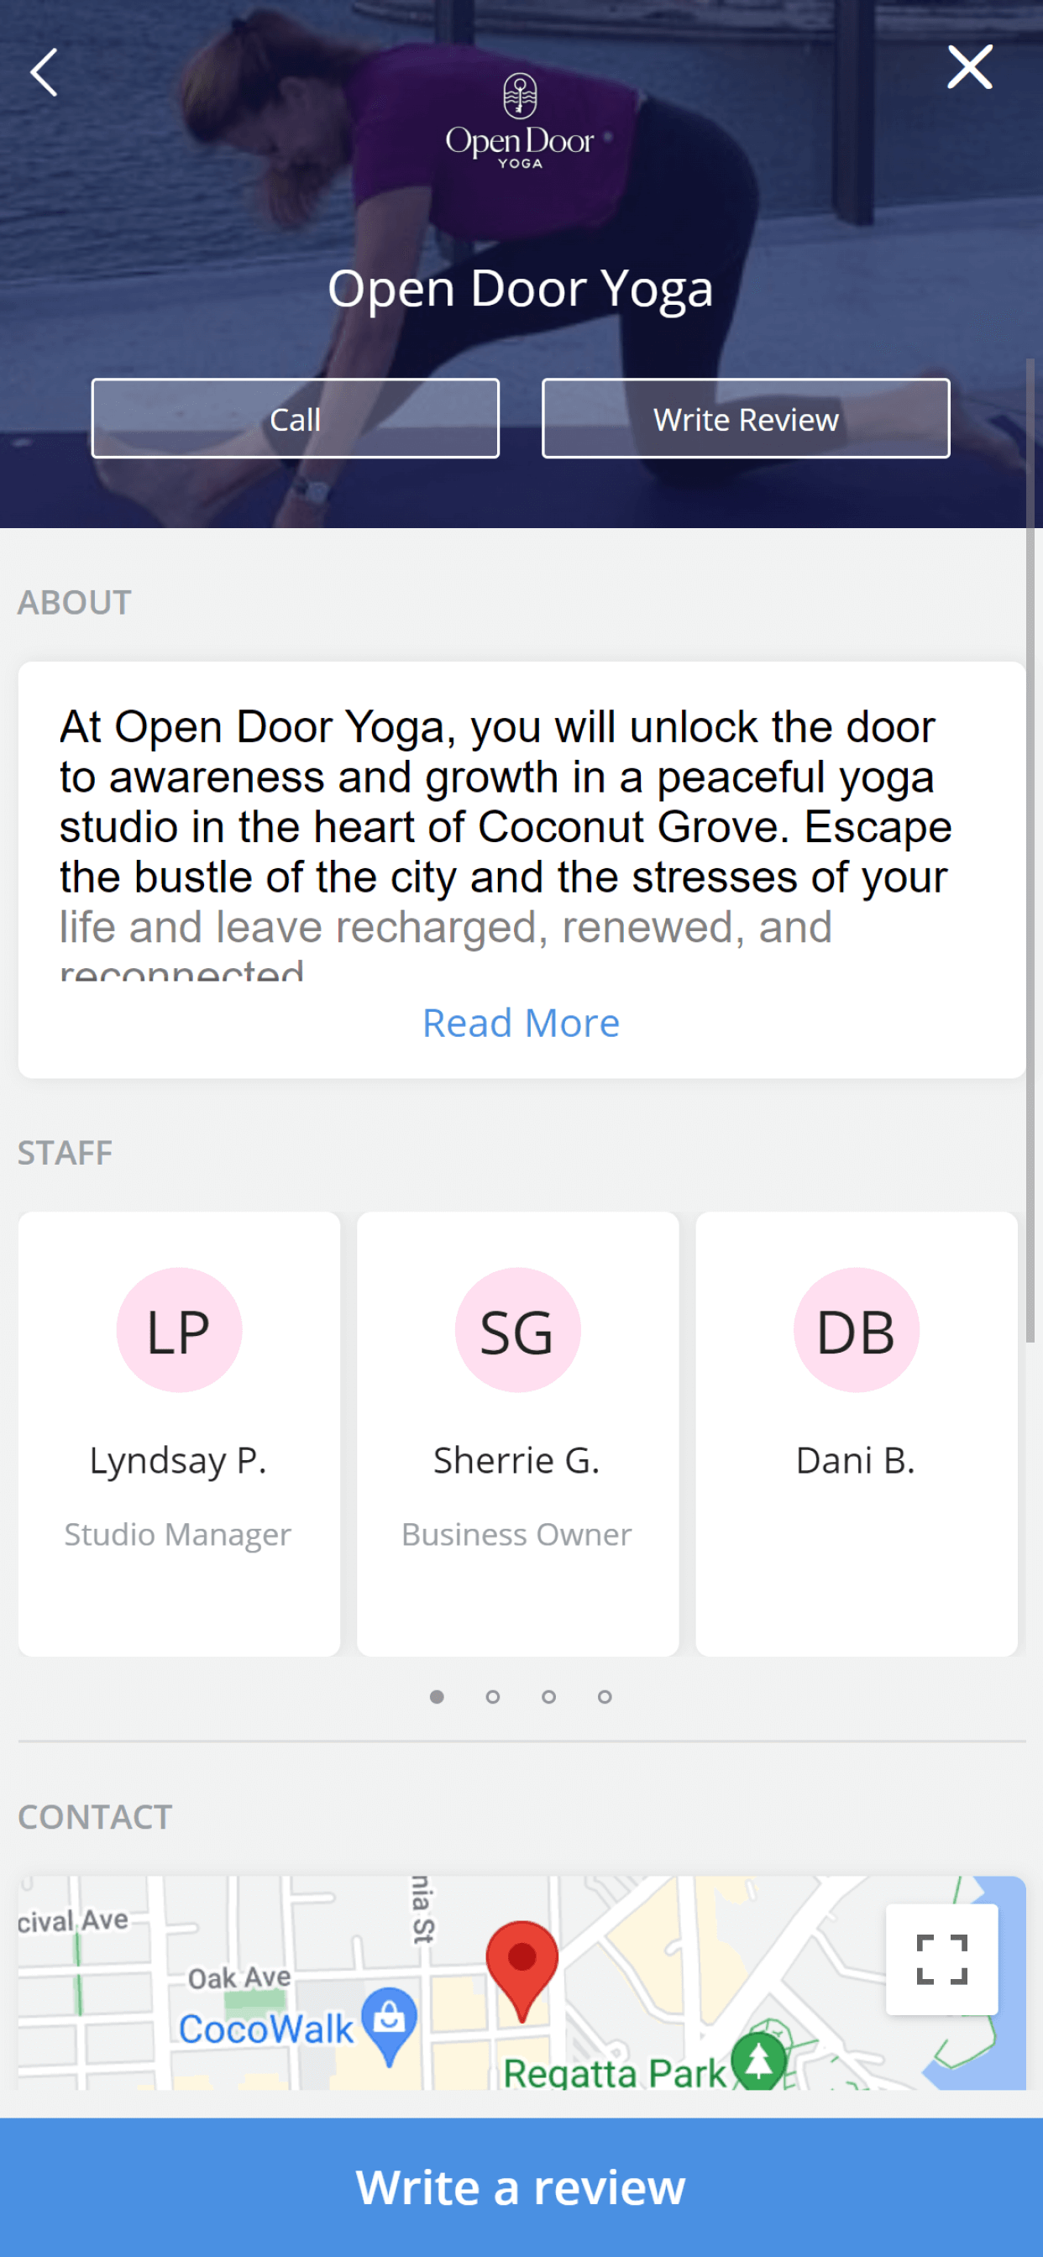The image size is (1043, 2257).
Task: Tap the back arrow icon
Action: (x=44, y=72)
